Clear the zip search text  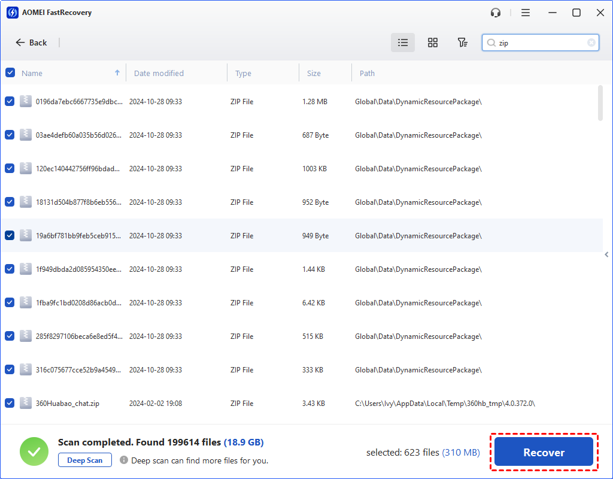click(591, 43)
